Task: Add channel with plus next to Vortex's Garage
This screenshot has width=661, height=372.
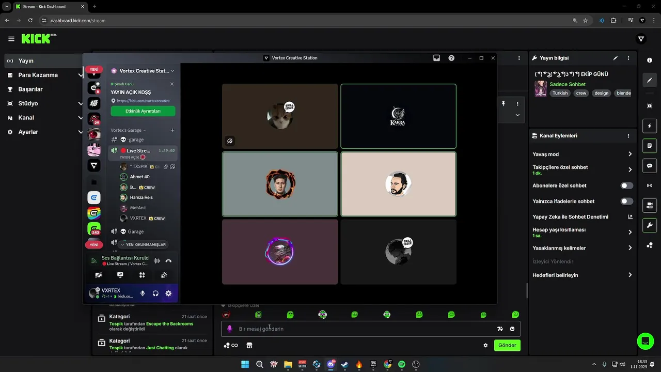Action: pos(172,130)
